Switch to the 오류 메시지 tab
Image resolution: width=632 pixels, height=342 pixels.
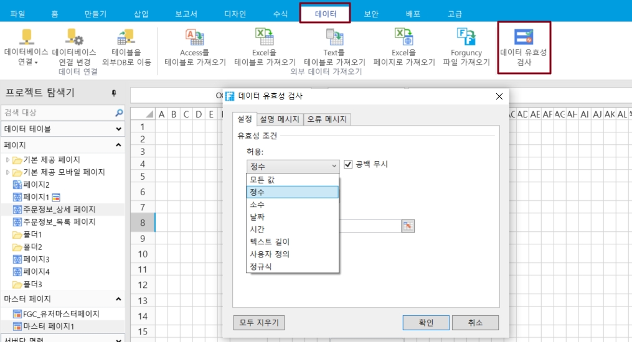(327, 119)
